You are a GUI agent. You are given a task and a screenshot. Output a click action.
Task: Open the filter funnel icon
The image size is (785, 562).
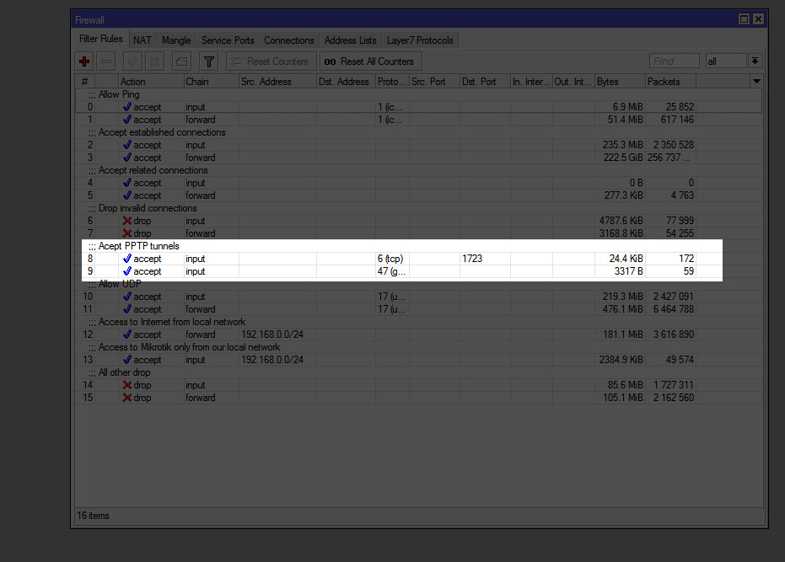(209, 62)
